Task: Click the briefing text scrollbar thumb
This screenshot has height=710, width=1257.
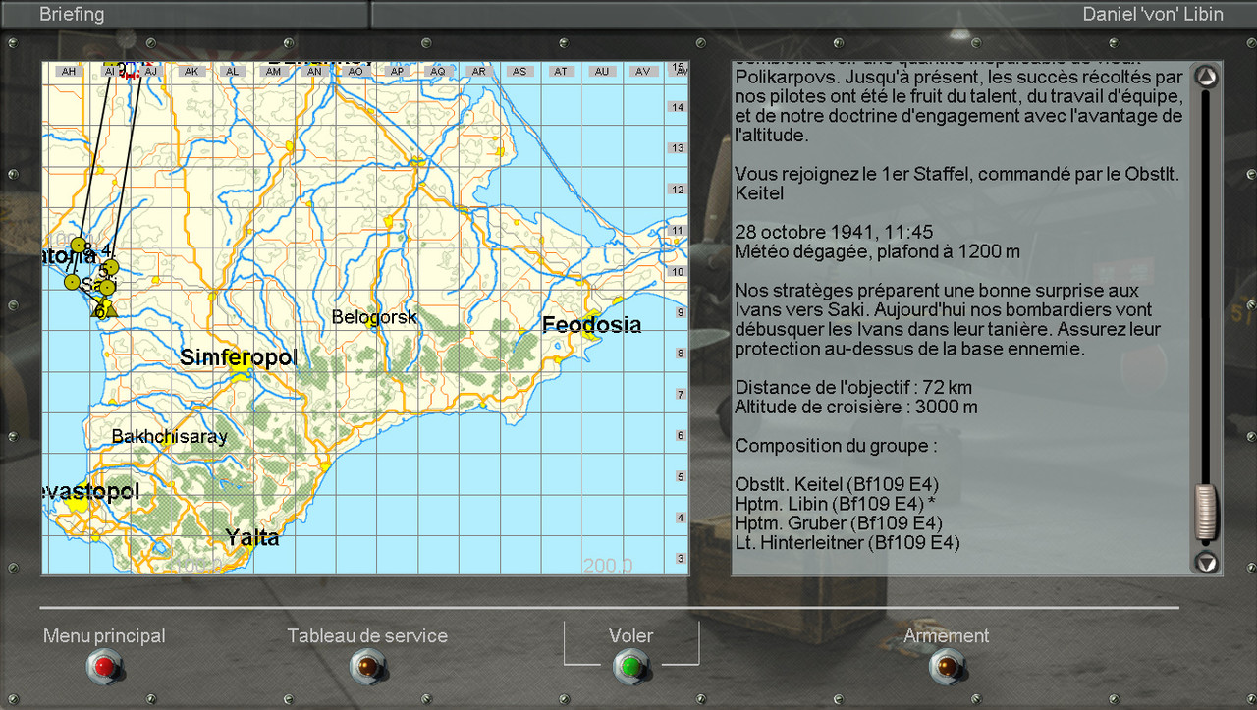Action: [x=1207, y=512]
